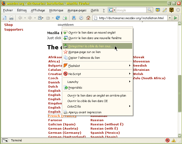Click the yellow square G toolbar icon
Viewport: 182px width, 144px height.
(x=171, y=10)
